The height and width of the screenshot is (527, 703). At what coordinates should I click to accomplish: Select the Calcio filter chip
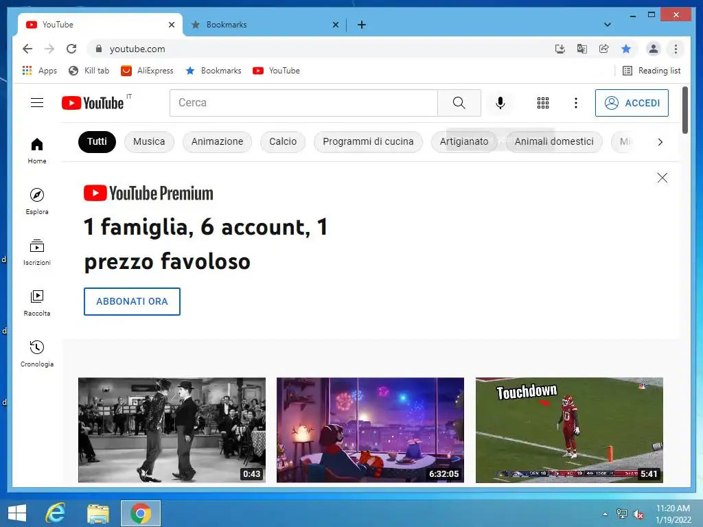(x=283, y=141)
